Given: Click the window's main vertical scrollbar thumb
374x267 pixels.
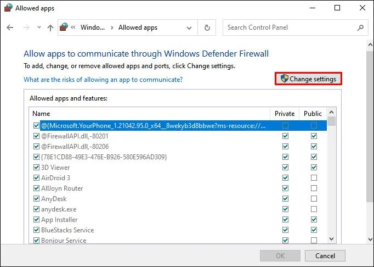Looking at the screenshot, I should 370,128.
